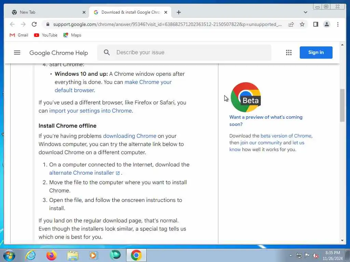The height and width of the screenshot is (262, 350).
Task: Open the Google apps grid
Action: click(288, 53)
